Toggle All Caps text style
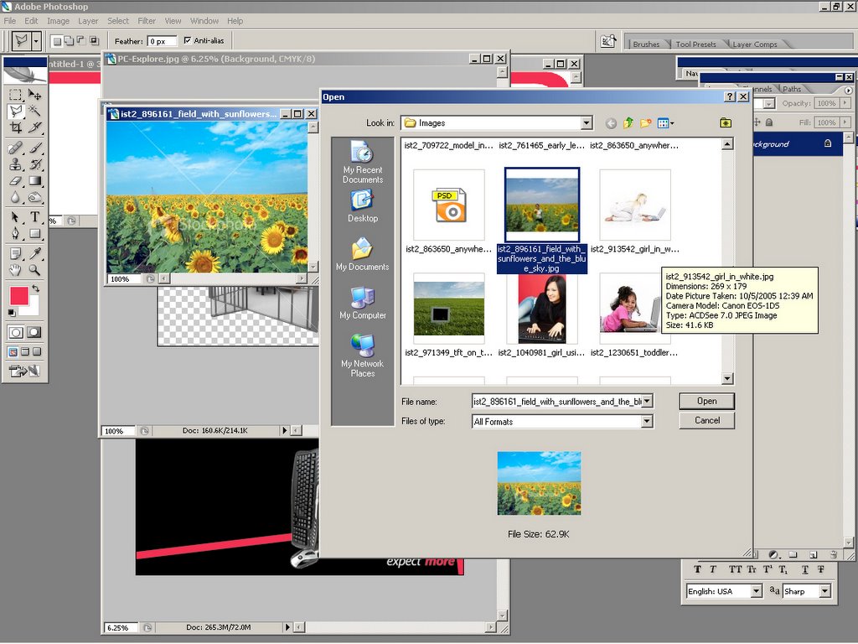The width and height of the screenshot is (858, 644). pyautogui.click(x=735, y=569)
